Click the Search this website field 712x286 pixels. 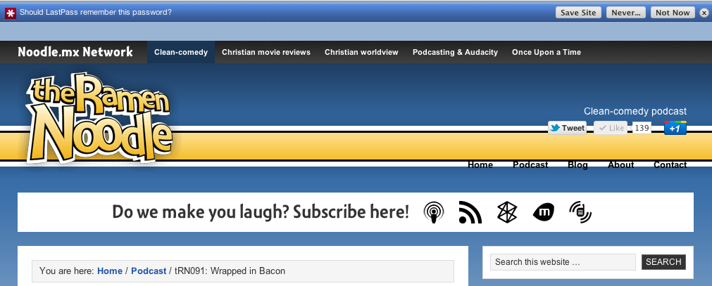point(563,262)
